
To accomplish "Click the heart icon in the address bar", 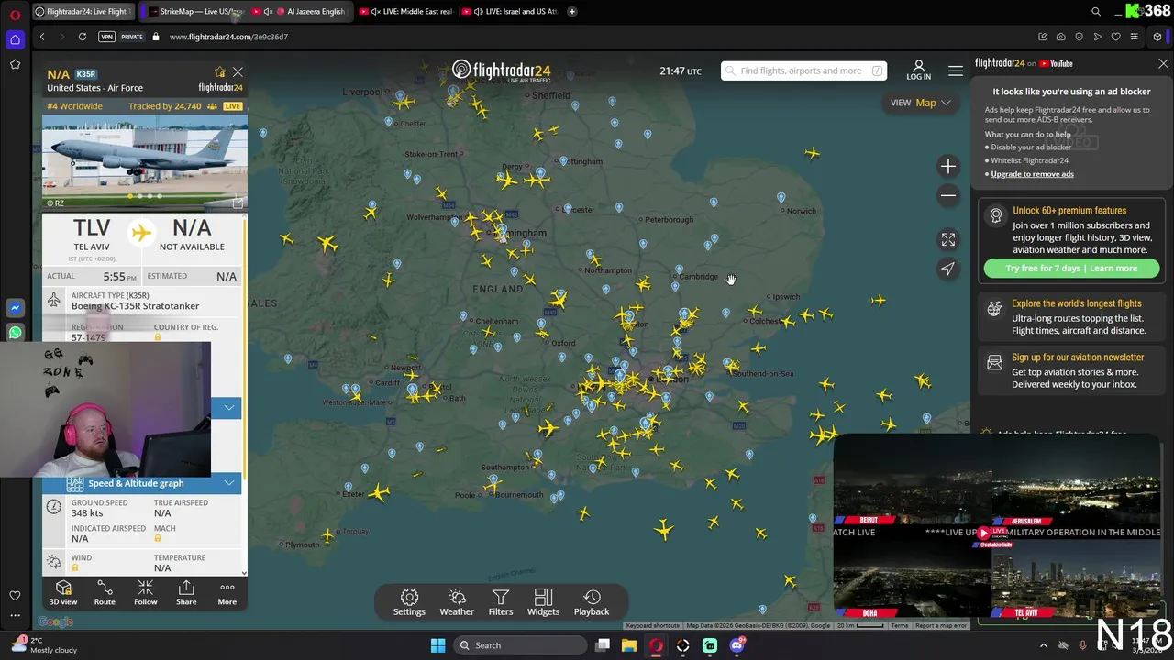I will [1115, 37].
